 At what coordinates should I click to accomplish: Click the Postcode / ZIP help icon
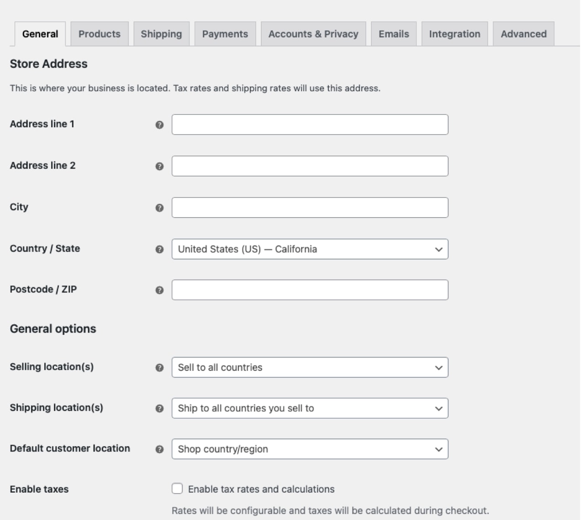(x=159, y=290)
